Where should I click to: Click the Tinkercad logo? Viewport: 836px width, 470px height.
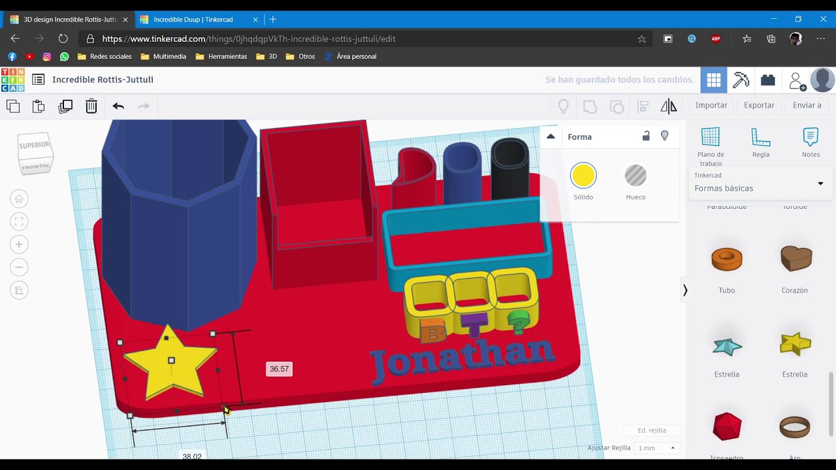click(x=13, y=80)
